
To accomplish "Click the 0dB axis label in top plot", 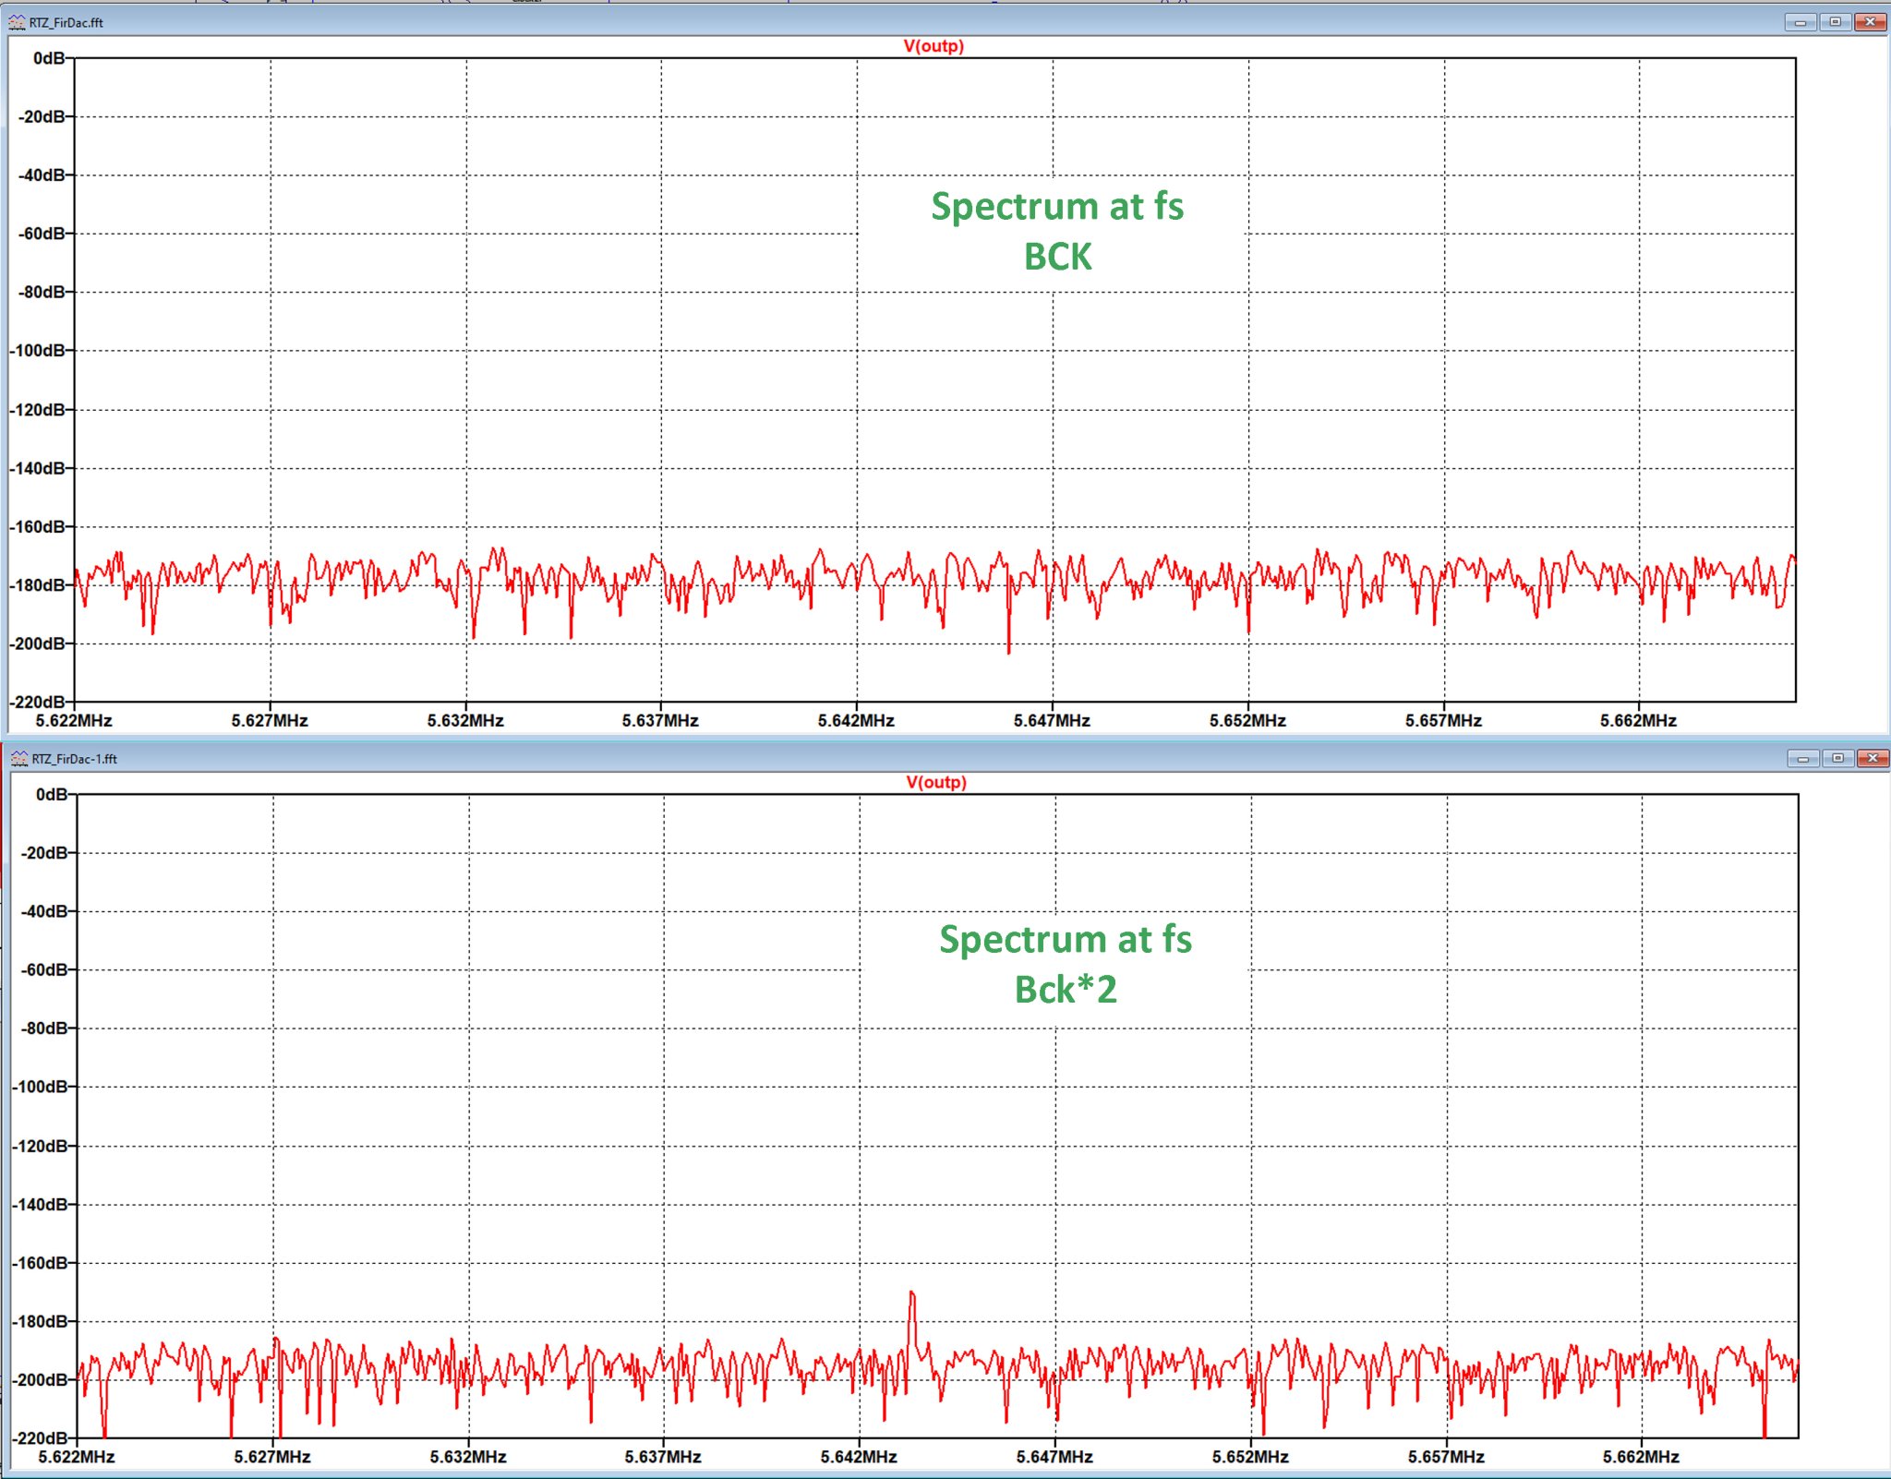I will [x=49, y=59].
